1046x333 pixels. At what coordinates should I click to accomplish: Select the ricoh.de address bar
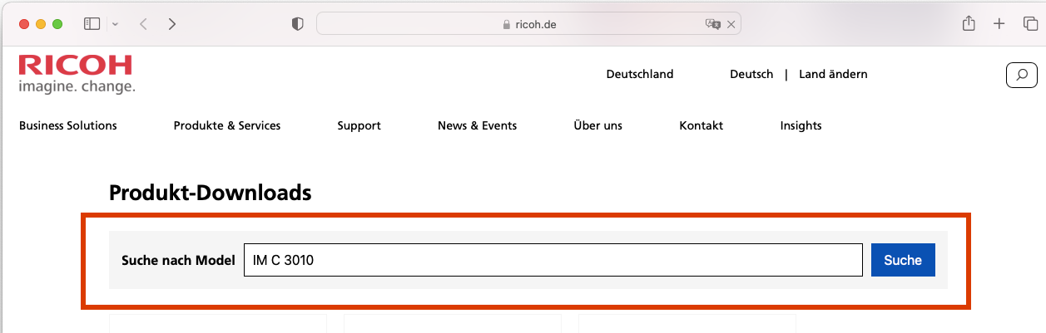coord(528,24)
